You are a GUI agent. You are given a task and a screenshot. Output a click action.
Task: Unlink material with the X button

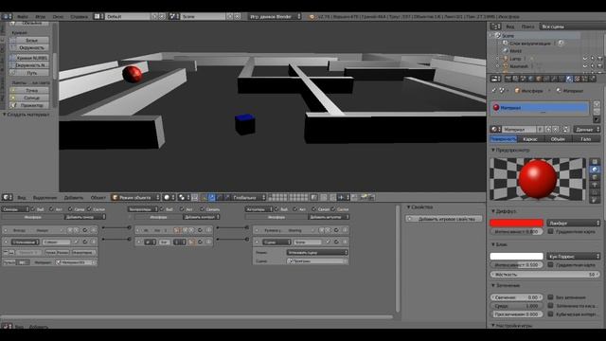(556, 130)
